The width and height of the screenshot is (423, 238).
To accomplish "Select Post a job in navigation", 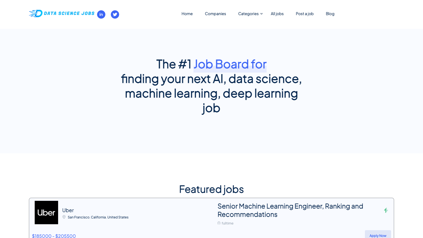I will 305,14.
